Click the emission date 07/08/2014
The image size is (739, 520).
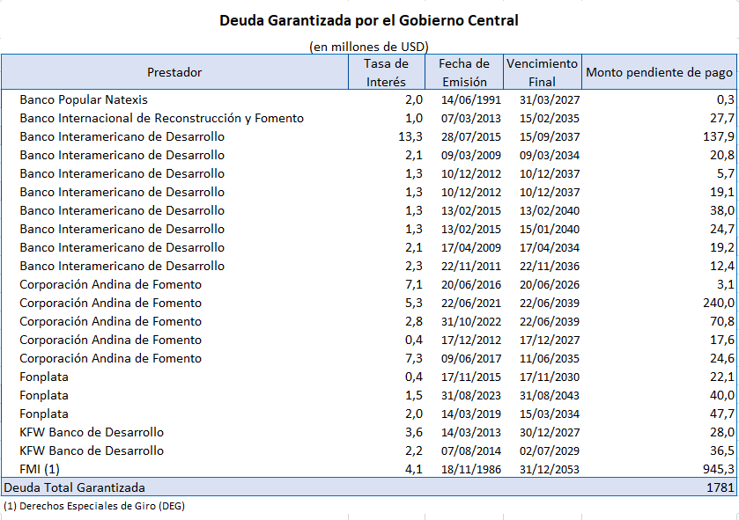[x=471, y=450]
